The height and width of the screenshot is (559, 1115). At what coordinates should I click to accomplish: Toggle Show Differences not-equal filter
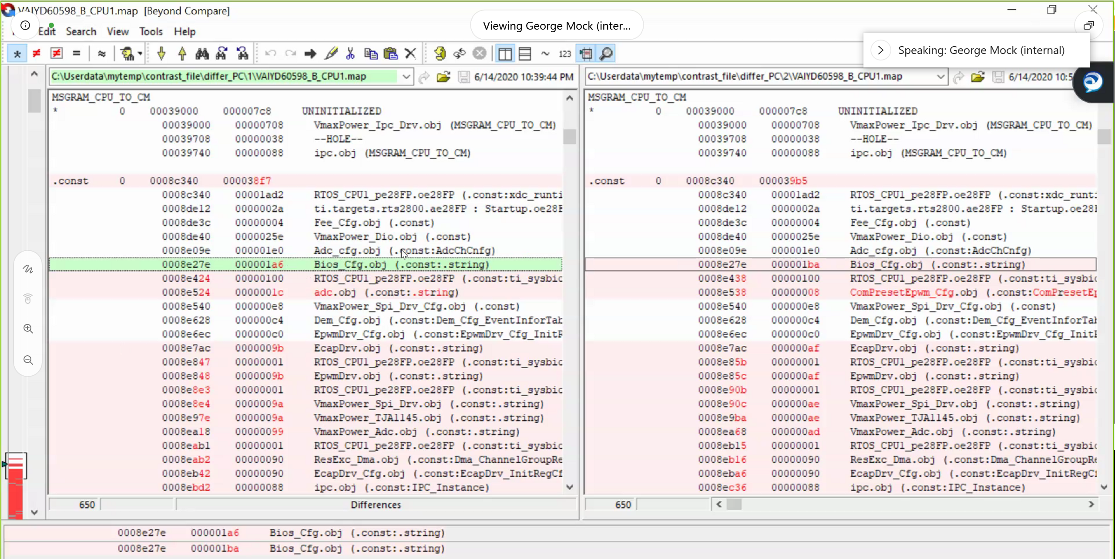coord(37,54)
